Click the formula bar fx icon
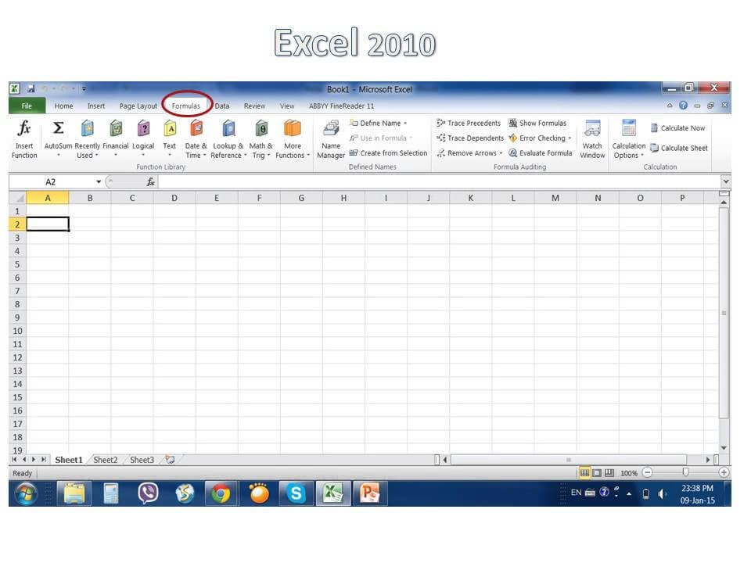 [150, 181]
